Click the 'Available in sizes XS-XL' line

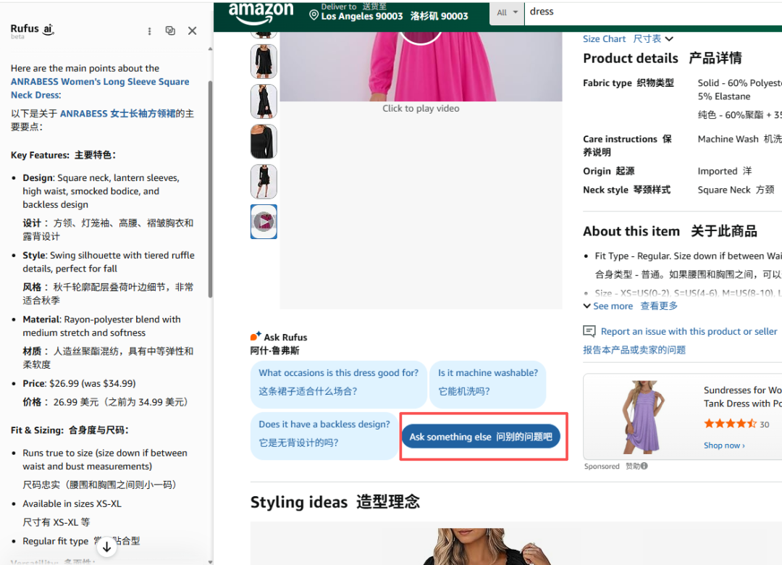point(72,503)
